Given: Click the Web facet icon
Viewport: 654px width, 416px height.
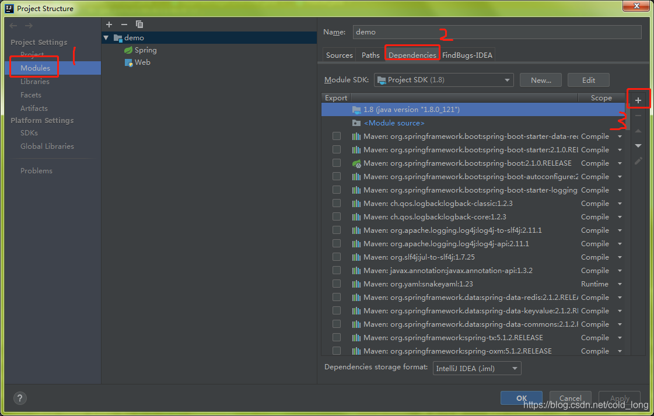Looking at the screenshot, I should (128, 62).
